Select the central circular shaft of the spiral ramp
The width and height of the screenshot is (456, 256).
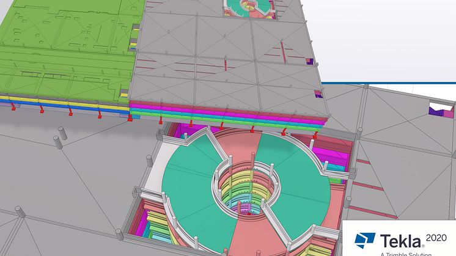coord(246,189)
